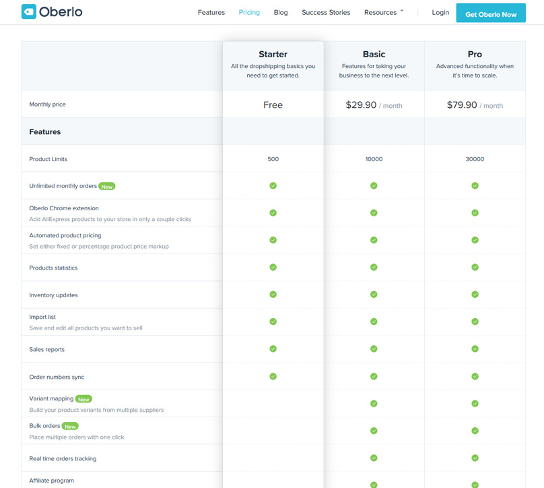The height and width of the screenshot is (488, 544).
Task: Click the Monthly price row label
Action: pyautogui.click(x=47, y=104)
